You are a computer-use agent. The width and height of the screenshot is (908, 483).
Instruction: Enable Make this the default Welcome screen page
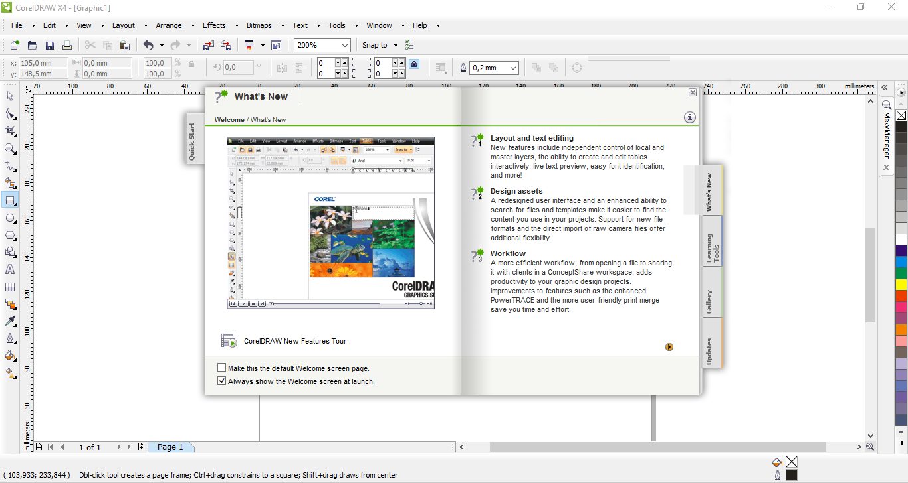pyautogui.click(x=222, y=368)
